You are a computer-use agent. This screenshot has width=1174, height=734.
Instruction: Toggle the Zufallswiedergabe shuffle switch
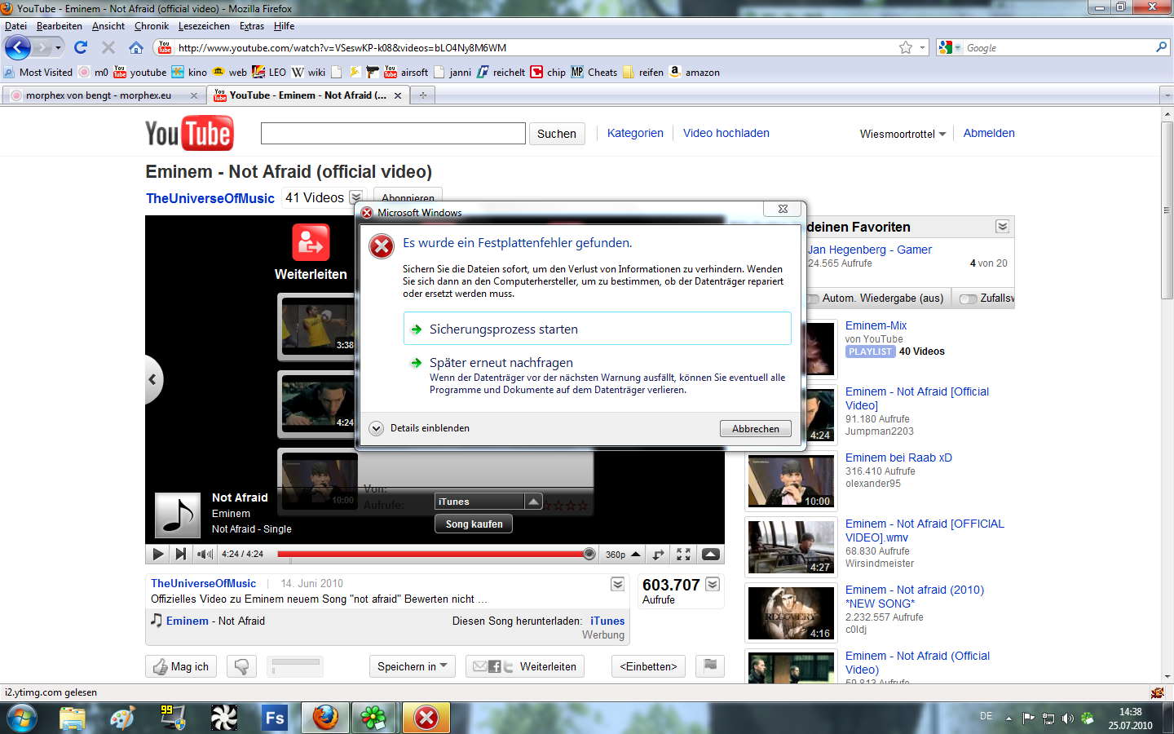click(x=969, y=298)
